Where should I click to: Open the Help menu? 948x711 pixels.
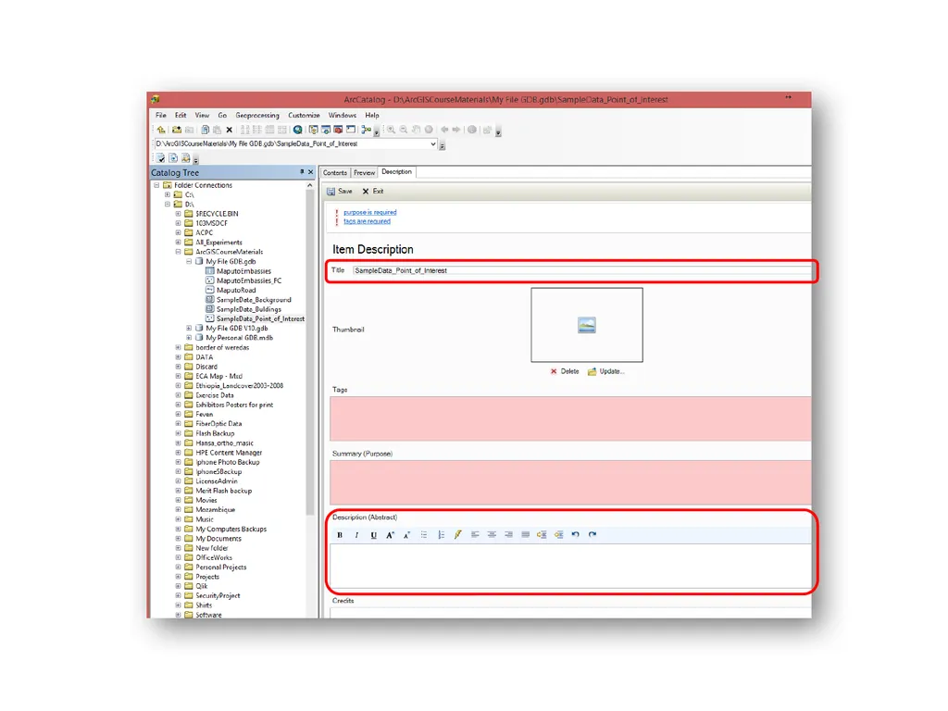pyautogui.click(x=372, y=115)
